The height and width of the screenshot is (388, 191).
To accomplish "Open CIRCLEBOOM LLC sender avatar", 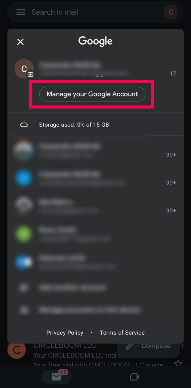I will (17, 350).
